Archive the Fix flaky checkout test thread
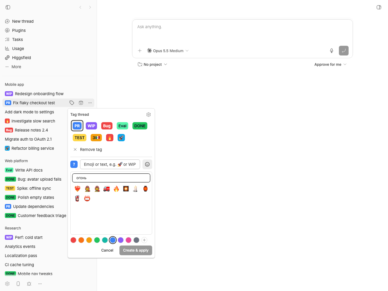The height and width of the screenshot is (291, 388). pos(81,103)
